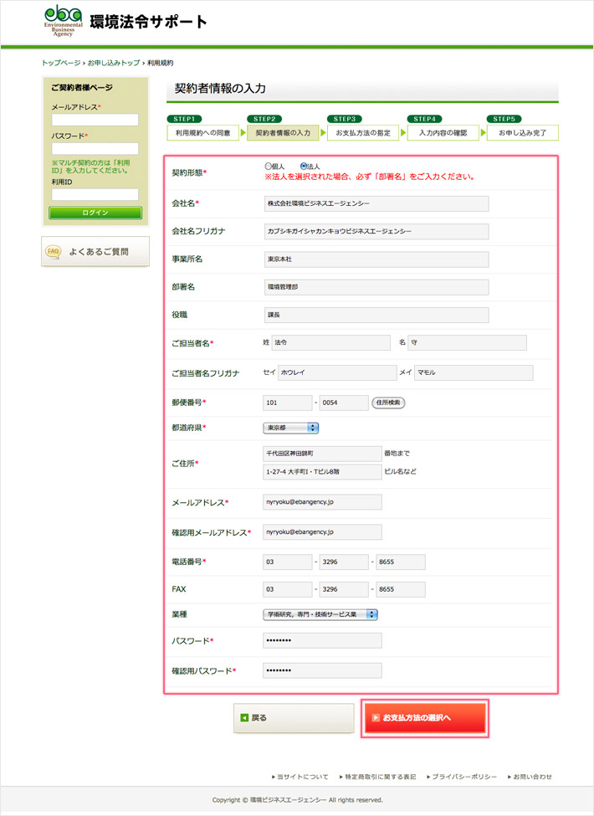Open トップページ breadcrumb link
Viewport: 594px width, 816px height.
pos(61,63)
